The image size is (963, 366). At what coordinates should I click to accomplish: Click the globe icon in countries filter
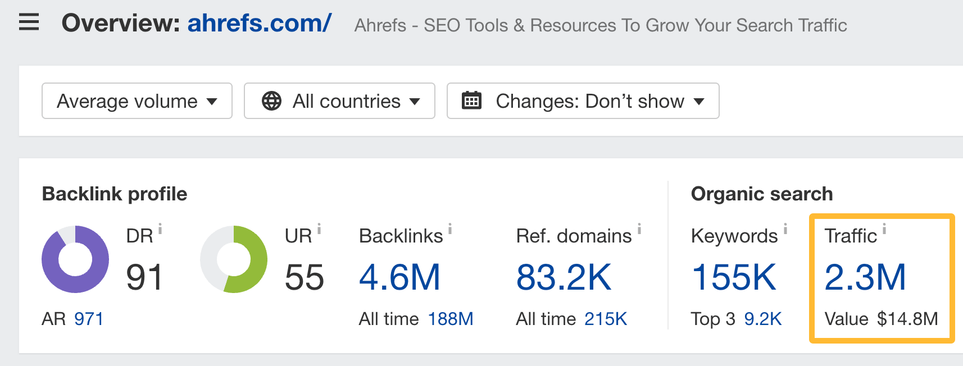(271, 101)
